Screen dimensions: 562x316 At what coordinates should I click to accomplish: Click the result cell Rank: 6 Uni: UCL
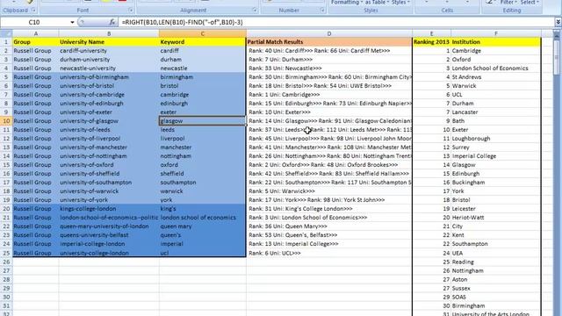pos(329,253)
